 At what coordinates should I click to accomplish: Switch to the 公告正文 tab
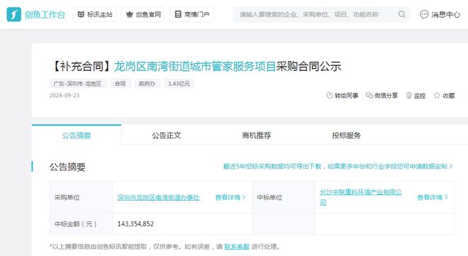click(166, 135)
